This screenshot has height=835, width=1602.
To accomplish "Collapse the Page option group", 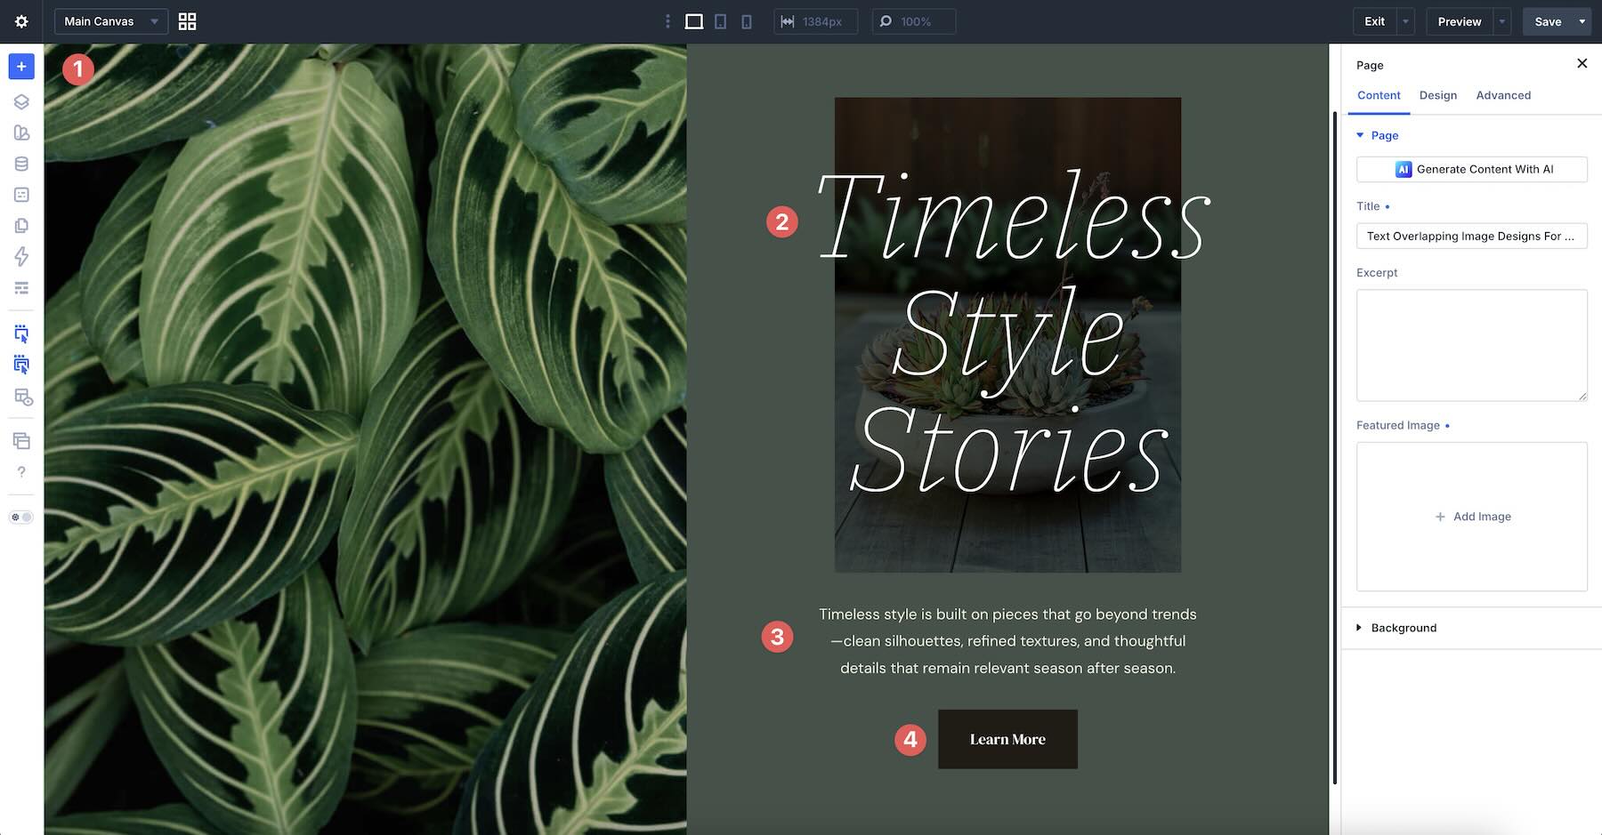I will 1377,135.
